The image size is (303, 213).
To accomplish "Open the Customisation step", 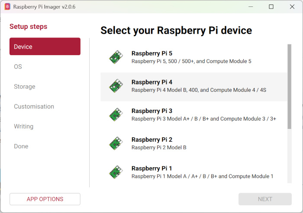I will tap(34, 106).
